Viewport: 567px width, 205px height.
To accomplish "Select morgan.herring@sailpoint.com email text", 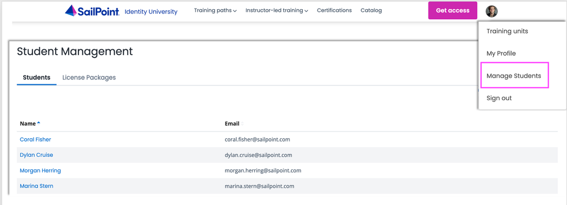I will click(263, 171).
